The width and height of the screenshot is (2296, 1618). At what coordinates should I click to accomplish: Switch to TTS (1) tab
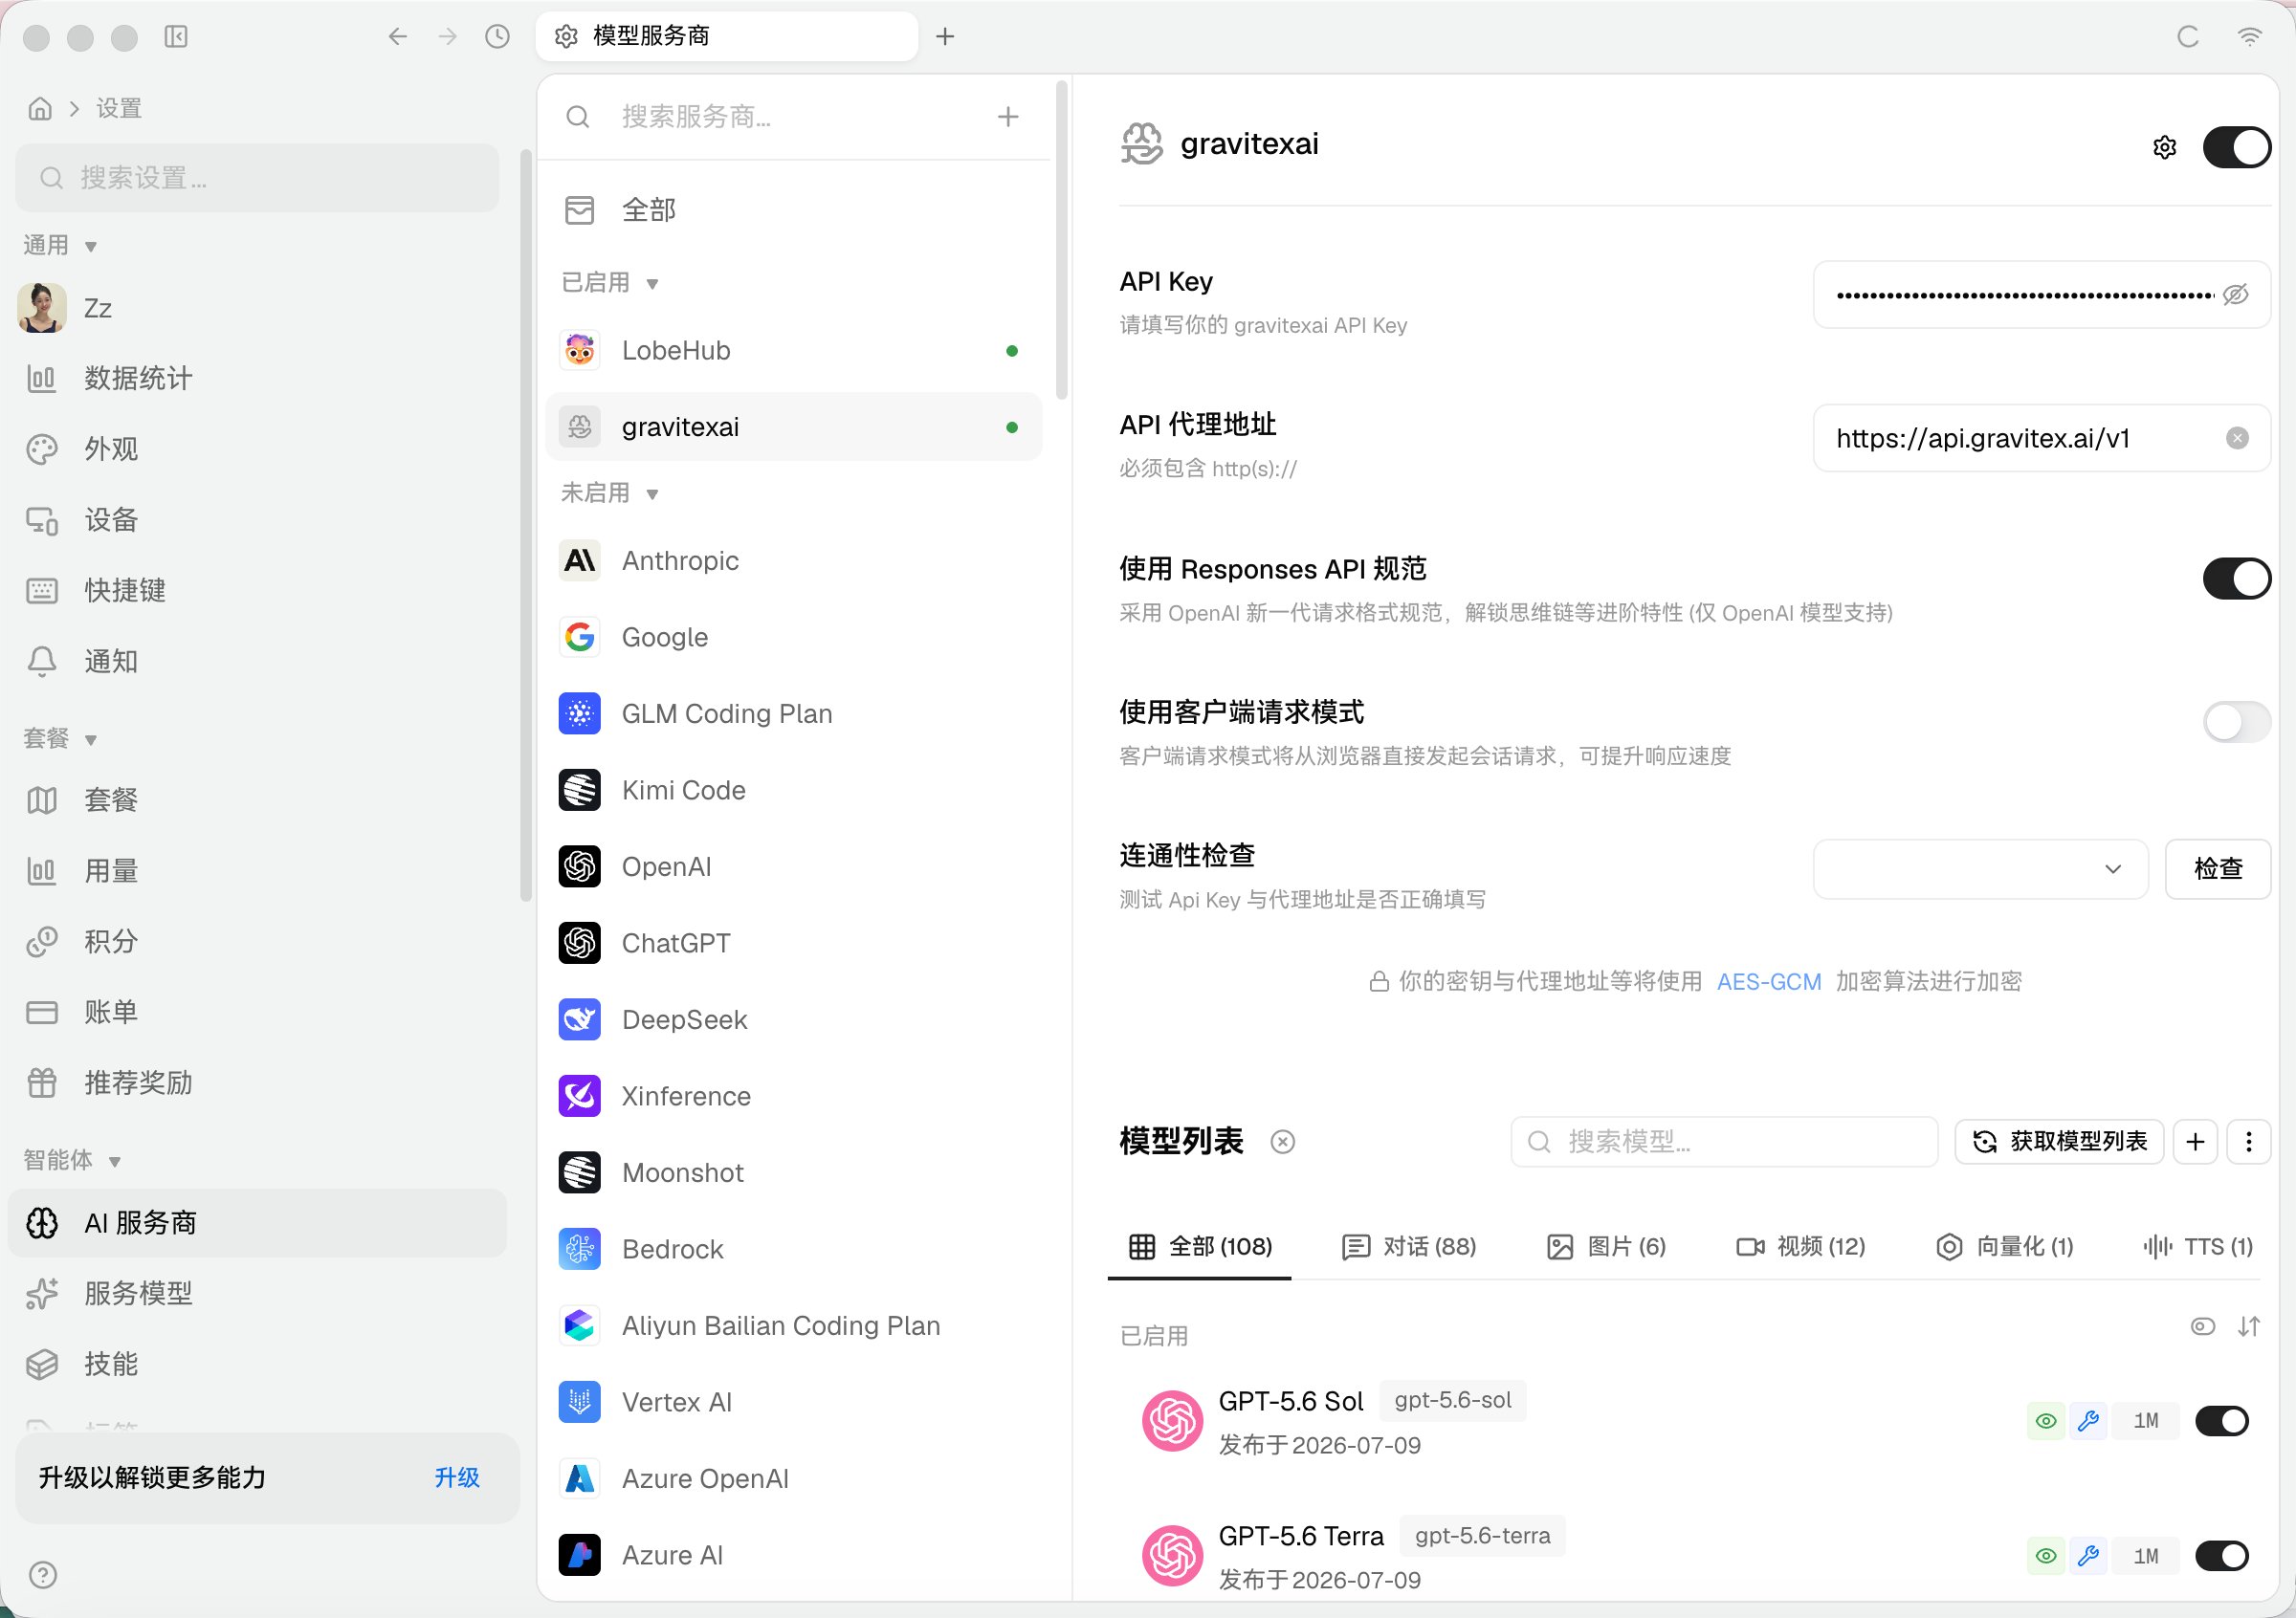[x=2197, y=1246]
